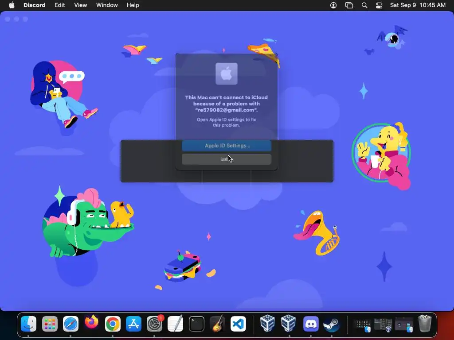
Task: Open Spotlight search magnifier icon
Action: (364, 5)
